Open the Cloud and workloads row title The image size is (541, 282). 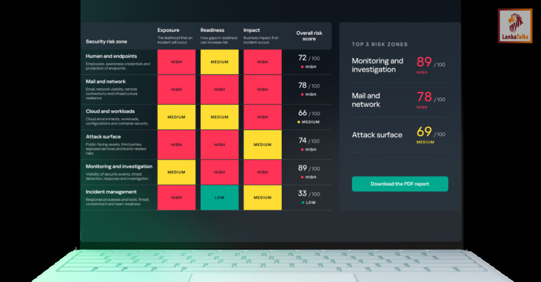(x=110, y=111)
